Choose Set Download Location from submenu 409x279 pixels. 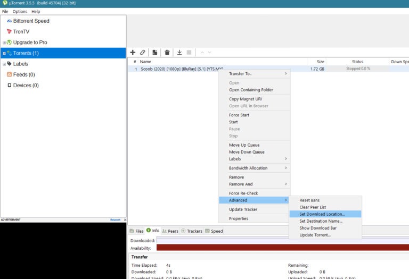pyautogui.click(x=325, y=214)
